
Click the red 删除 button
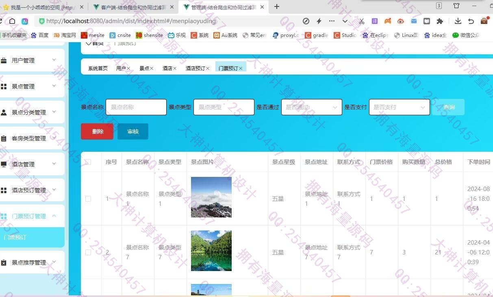(97, 131)
